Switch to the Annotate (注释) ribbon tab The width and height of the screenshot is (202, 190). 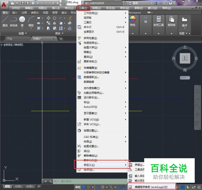[24, 13]
